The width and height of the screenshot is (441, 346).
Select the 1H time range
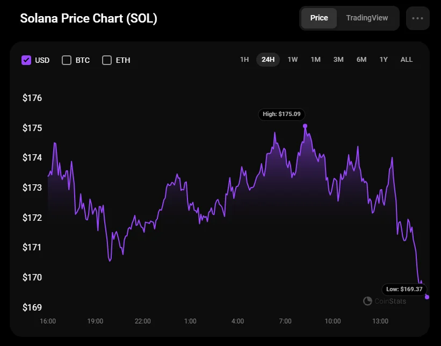(244, 60)
